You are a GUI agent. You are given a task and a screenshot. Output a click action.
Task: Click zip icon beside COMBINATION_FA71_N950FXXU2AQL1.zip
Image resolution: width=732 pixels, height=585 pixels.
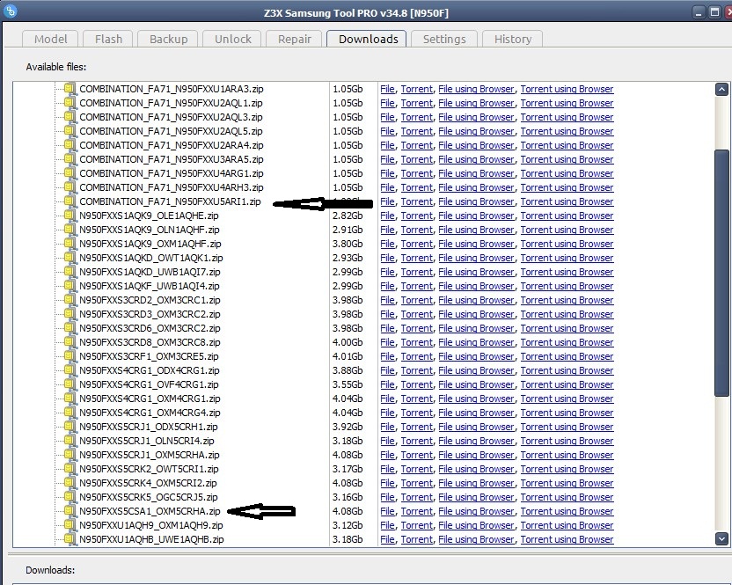coord(70,102)
